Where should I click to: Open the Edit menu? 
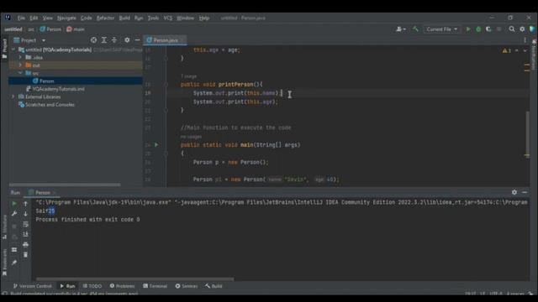tap(34, 18)
